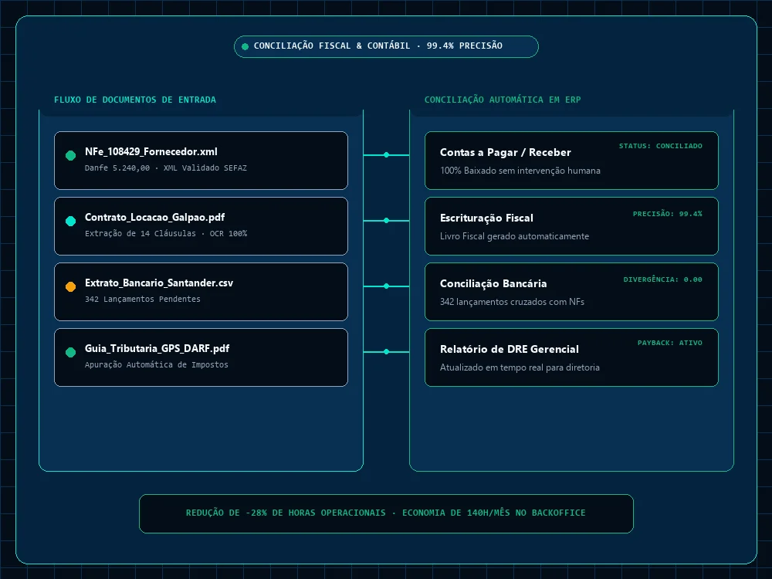Click the PRECISÃO: 99.4% label in Escrituração card
The image size is (772, 579).
(x=668, y=214)
